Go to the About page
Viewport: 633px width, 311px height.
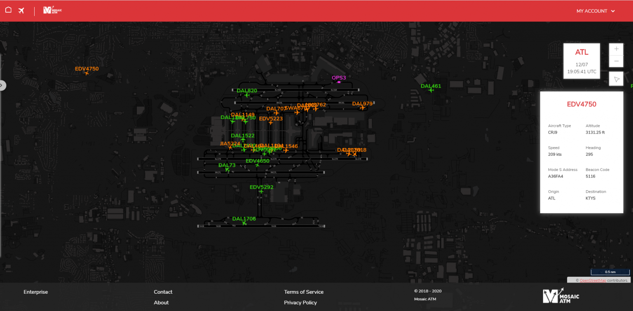161,303
